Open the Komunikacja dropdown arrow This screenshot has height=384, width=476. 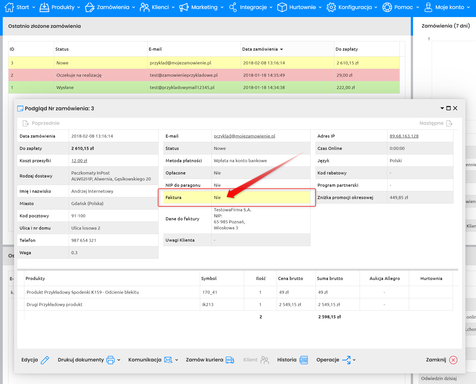(x=177, y=360)
